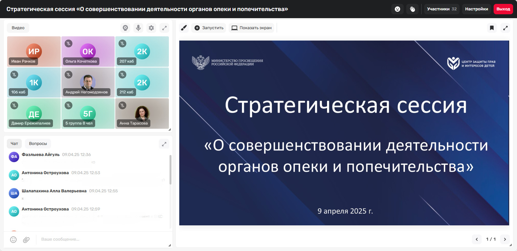Viewport: 517px width, 251px height.
Task: Expand the Video panel to fullscreen
Action: click(164, 28)
